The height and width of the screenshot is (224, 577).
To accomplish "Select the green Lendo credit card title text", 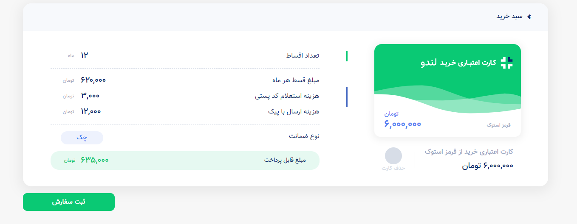I will coord(458,63).
